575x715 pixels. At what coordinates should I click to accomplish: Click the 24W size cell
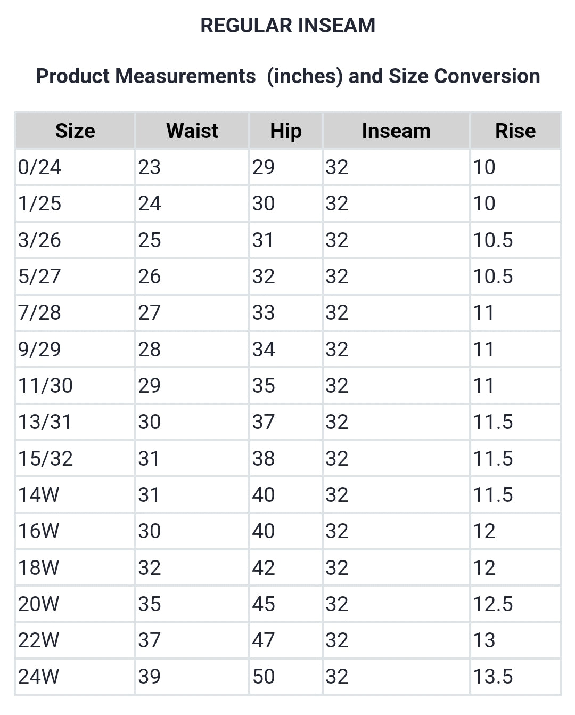pyautogui.click(x=39, y=677)
